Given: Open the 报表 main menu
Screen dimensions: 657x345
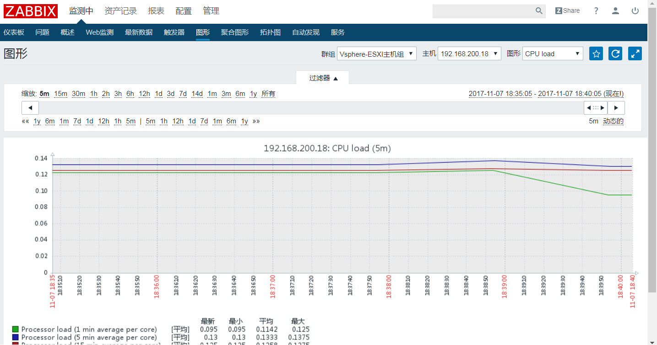Looking at the screenshot, I should [x=156, y=11].
